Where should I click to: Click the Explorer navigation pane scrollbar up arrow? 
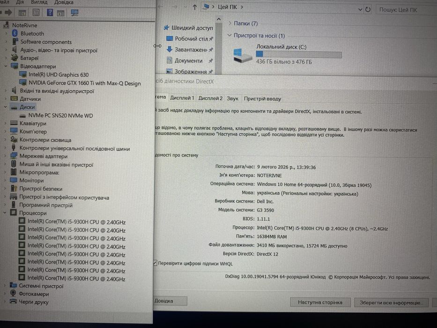point(219,19)
